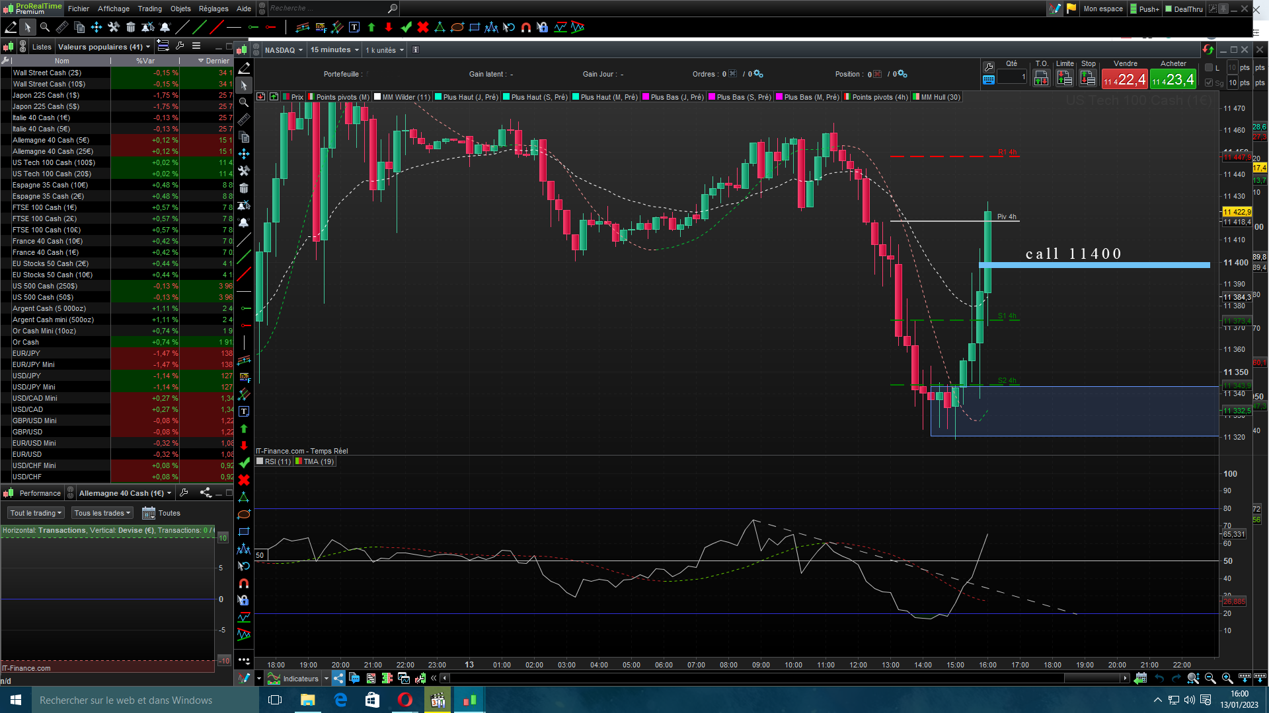Click the red Vendre sell price button

pyautogui.click(x=1125, y=80)
